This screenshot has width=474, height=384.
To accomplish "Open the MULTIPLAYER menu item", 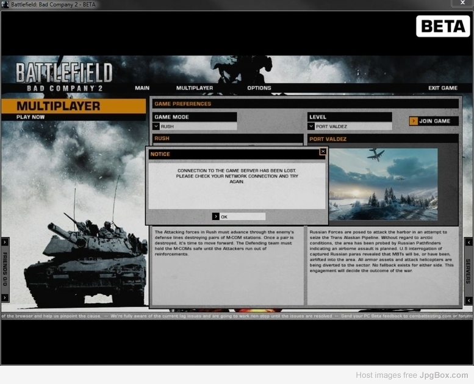I will [195, 88].
